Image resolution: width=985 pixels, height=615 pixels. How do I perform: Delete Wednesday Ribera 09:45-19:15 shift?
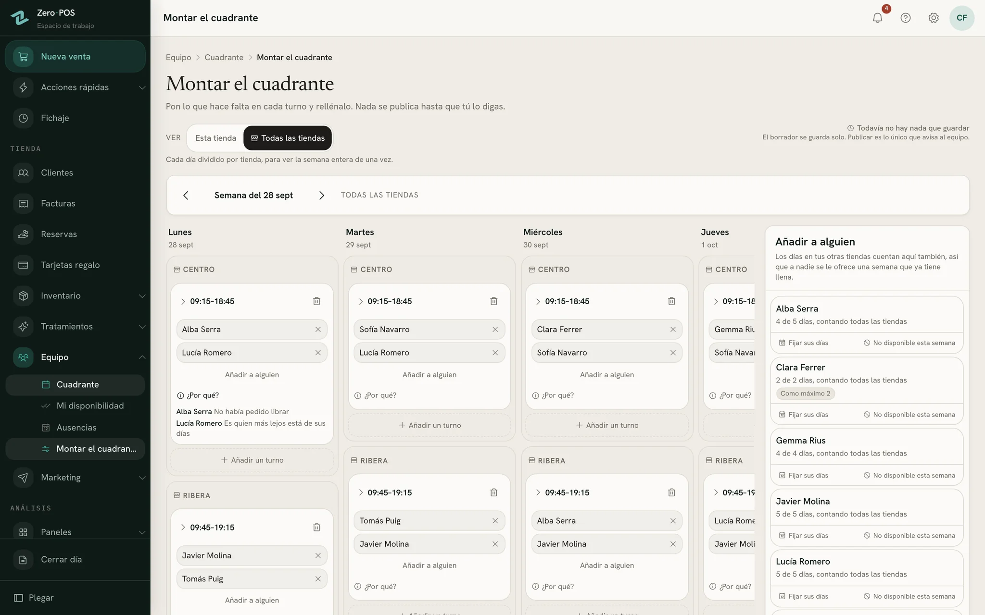point(671,492)
